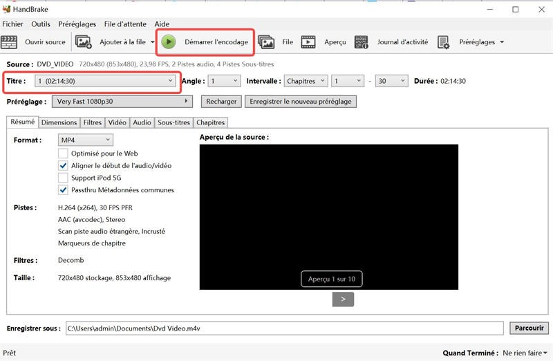Click the green Démarrer l'encodage play icon
The height and width of the screenshot is (361, 553).
click(169, 42)
